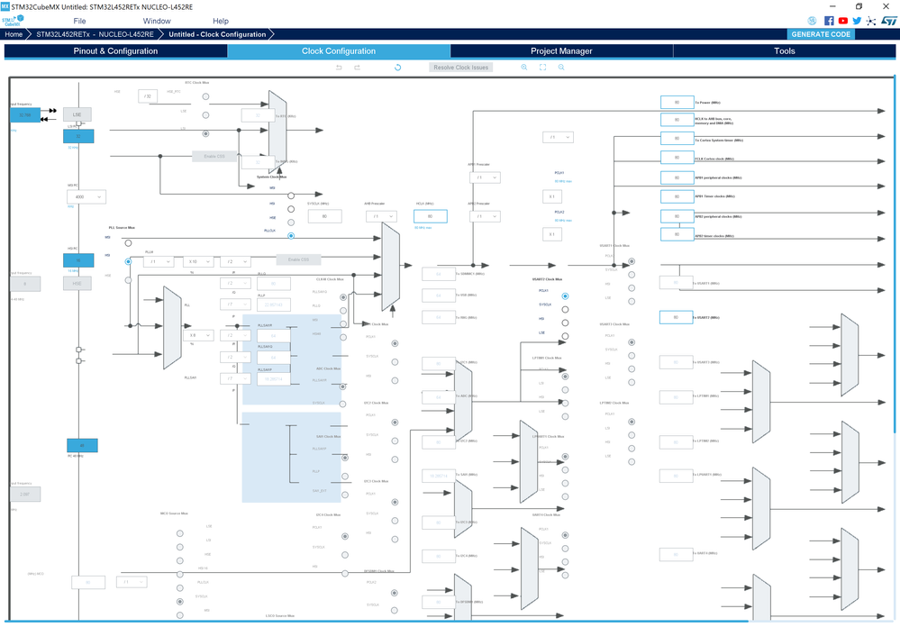
Task: Select LSI in the RTC Clock Mux
Action: (205, 133)
